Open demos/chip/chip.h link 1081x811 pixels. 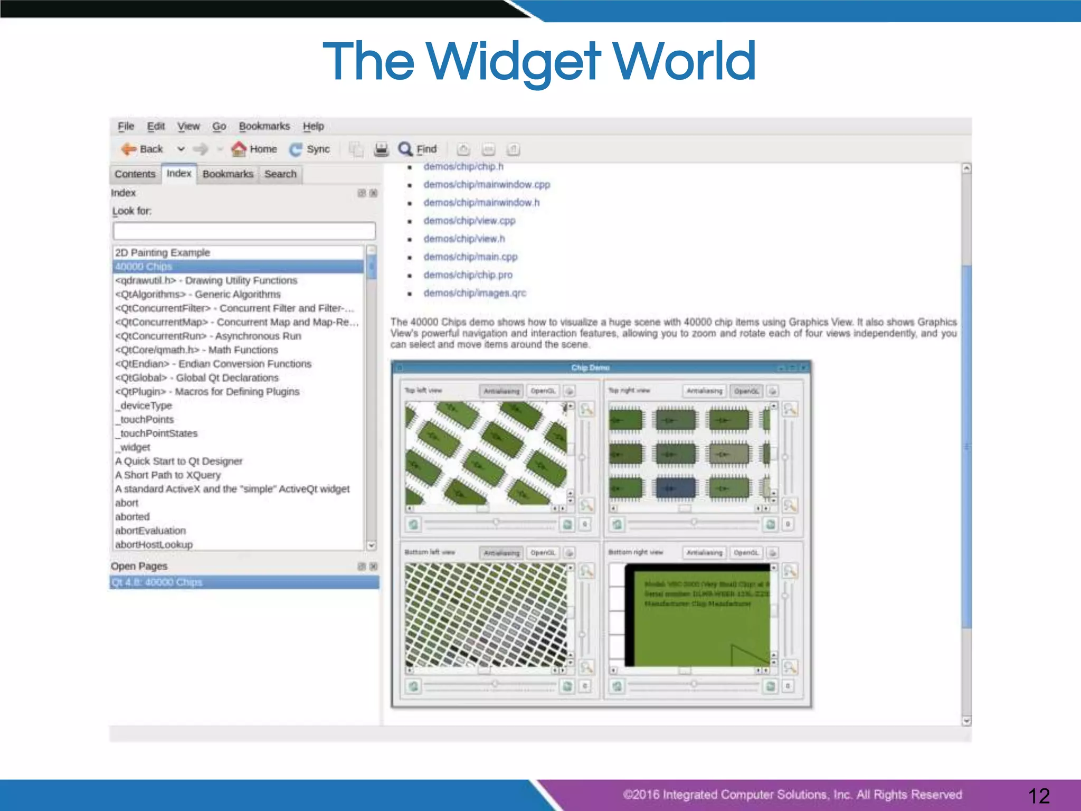463,167
